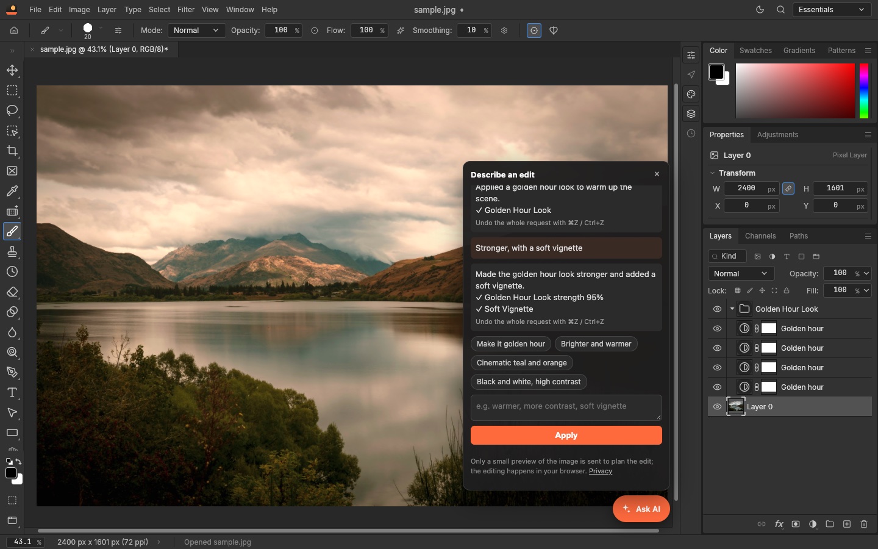878x549 pixels.
Task: Open the search icon in top bar
Action: point(780,10)
